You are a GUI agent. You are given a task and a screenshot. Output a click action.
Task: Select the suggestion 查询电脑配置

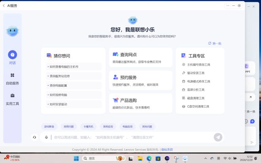[74, 85]
